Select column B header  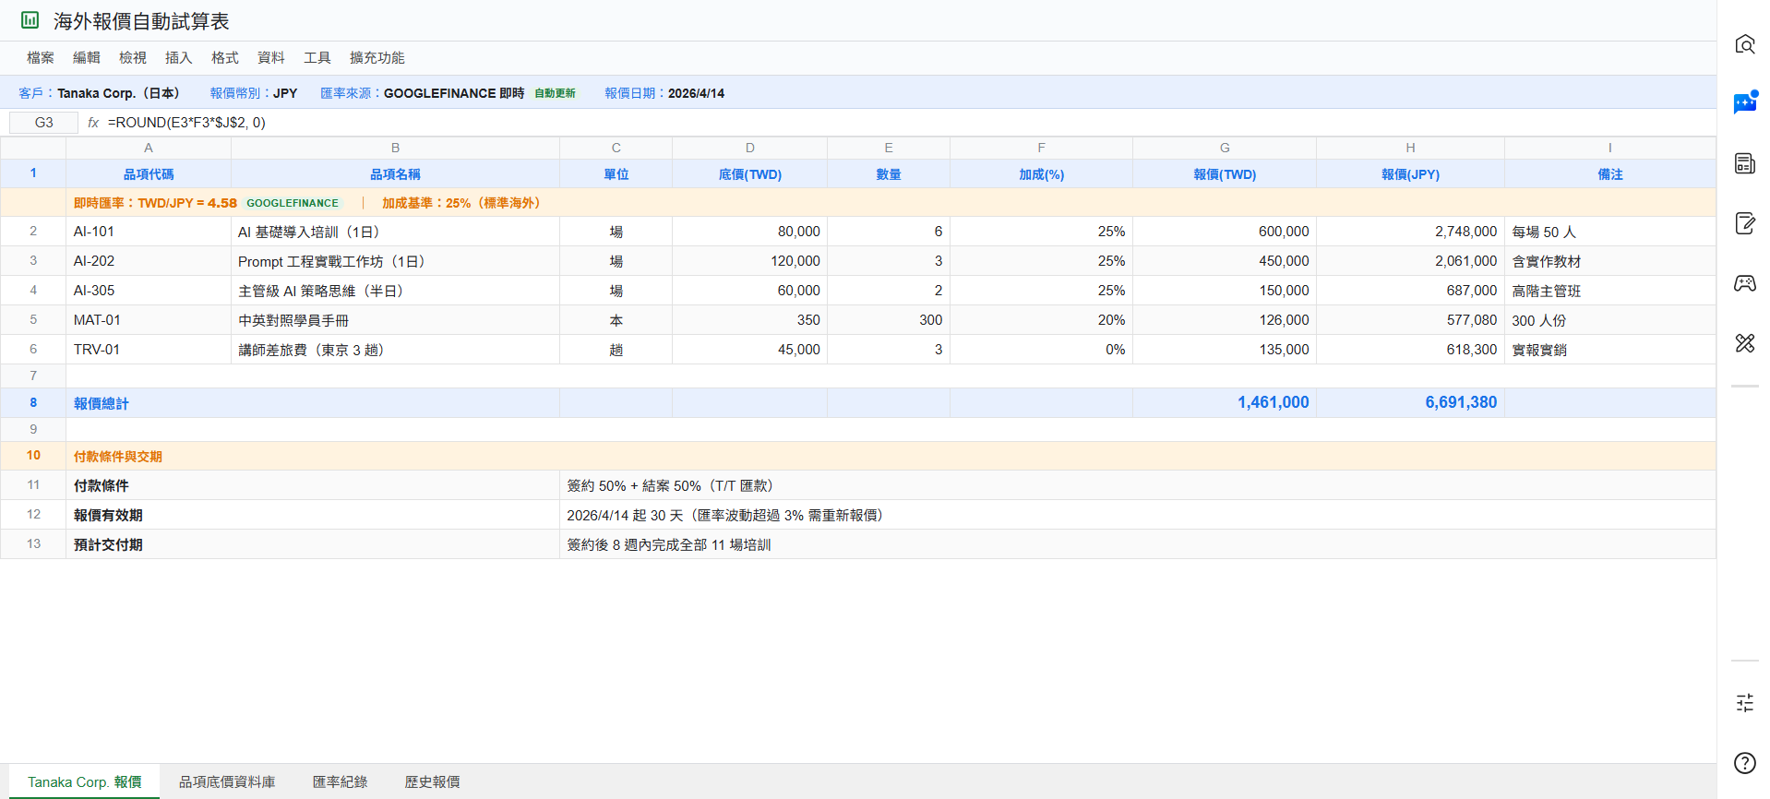(x=396, y=148)
